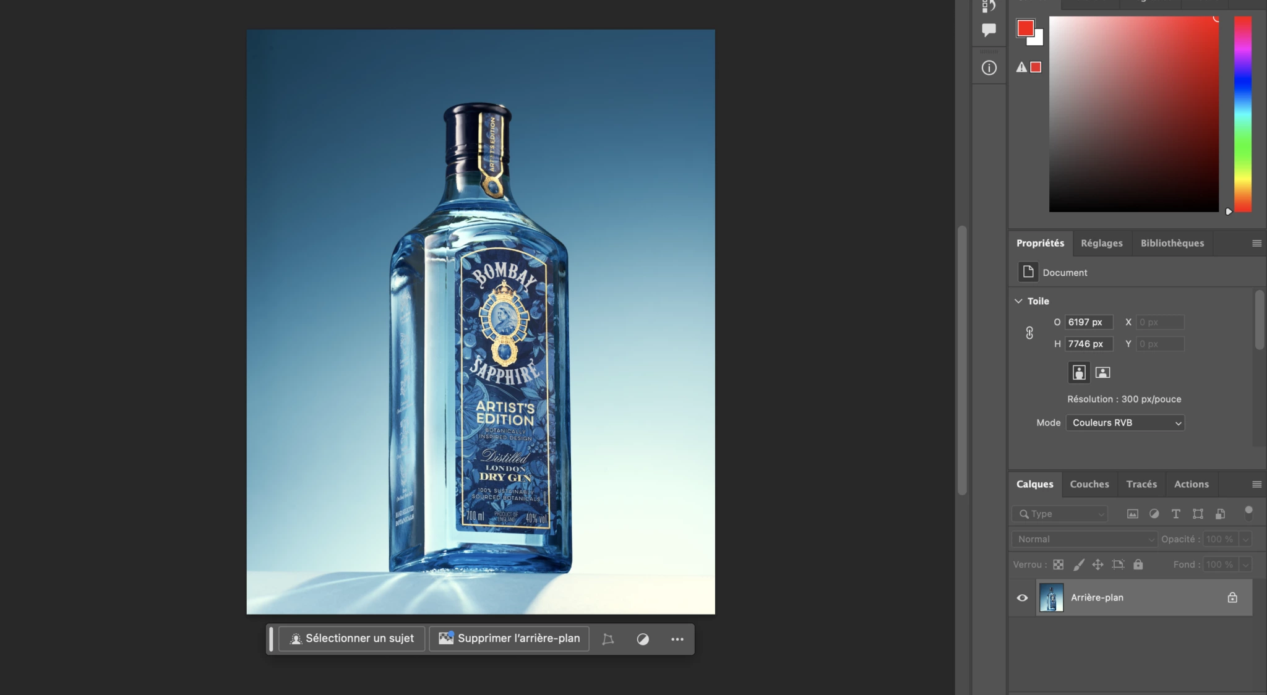Click the link width and height chain icon
Image resolution: width=1267 pixels, height=695 pixels.
point(1029,333)
